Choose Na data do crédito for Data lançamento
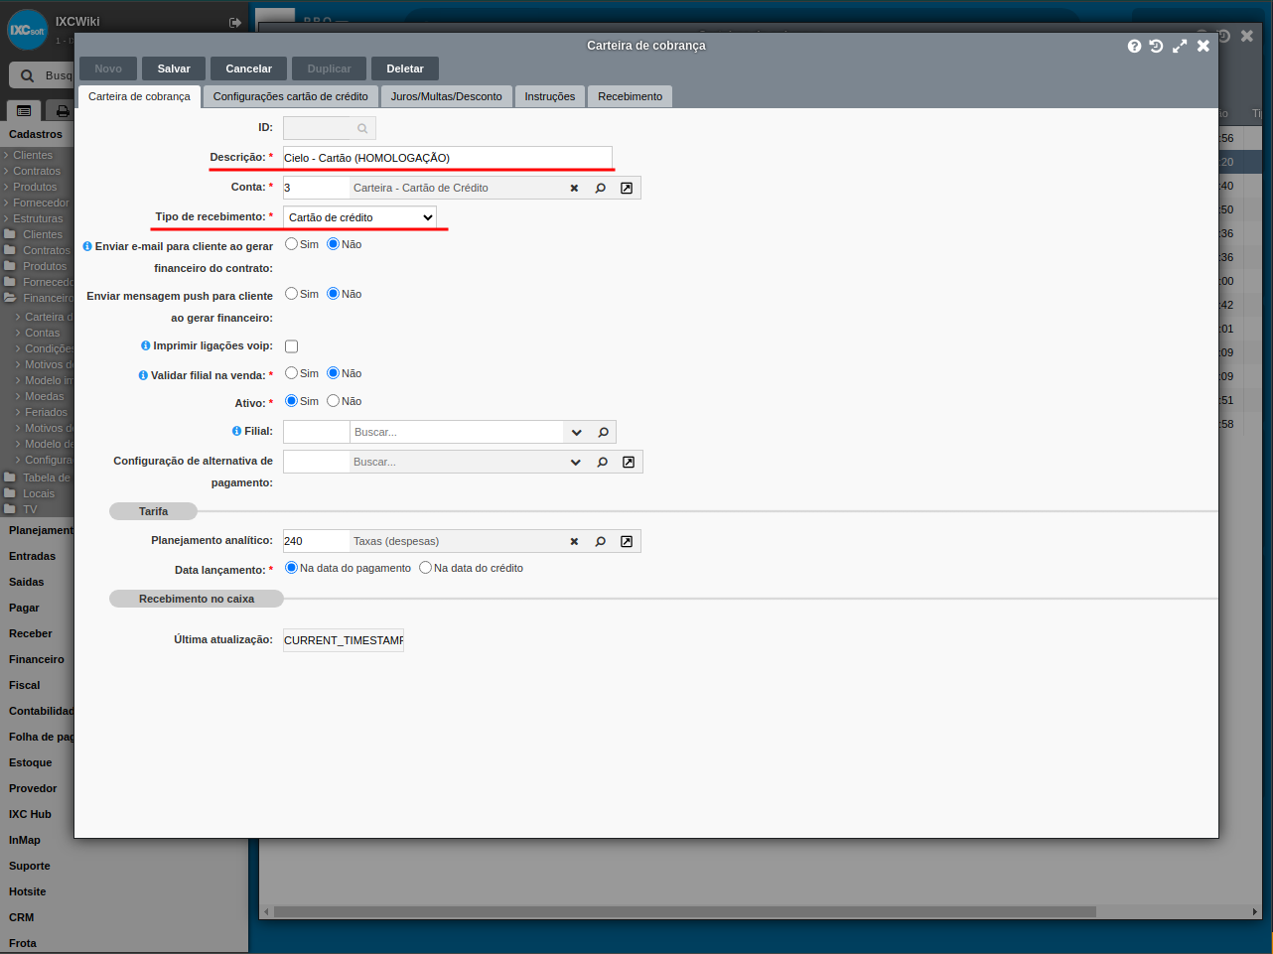This screenshot has width=1273, height=954. (425, 568)
